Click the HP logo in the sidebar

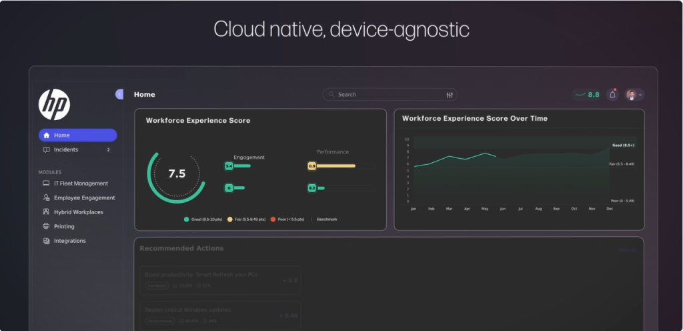point(54,105)
